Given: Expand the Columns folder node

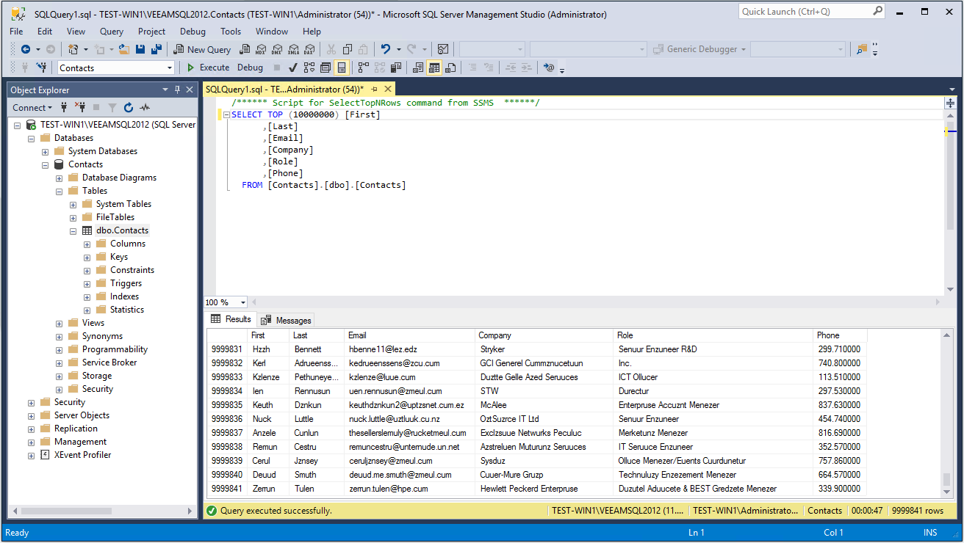Looking at the screenshot, I should [87, 244].
